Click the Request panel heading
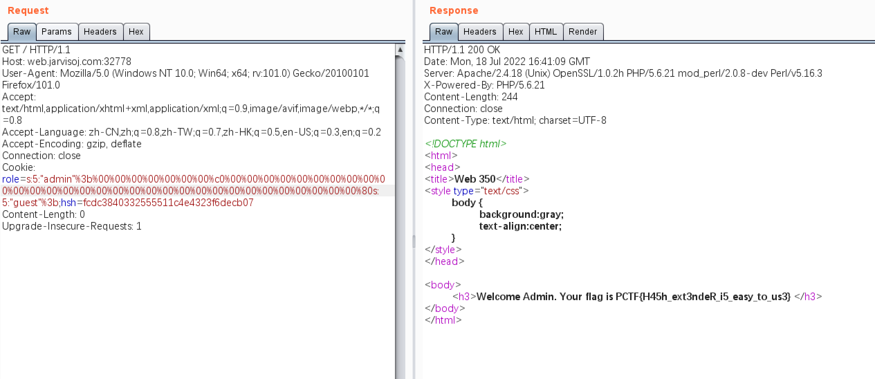 (28, 11)
